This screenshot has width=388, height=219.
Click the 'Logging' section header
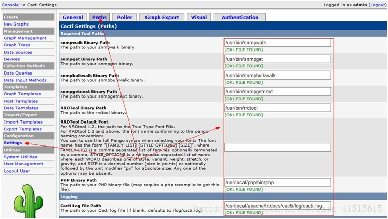(223, 197)
